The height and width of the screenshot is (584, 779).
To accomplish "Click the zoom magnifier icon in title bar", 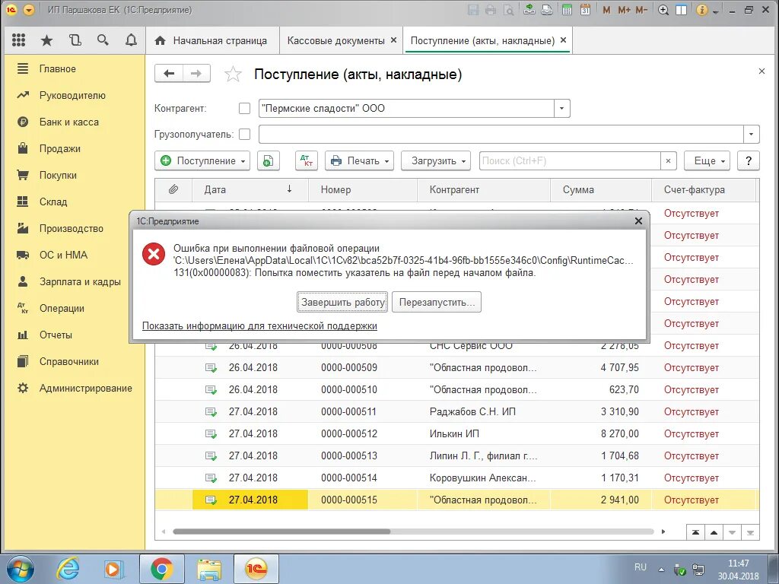I will [663, 9].
